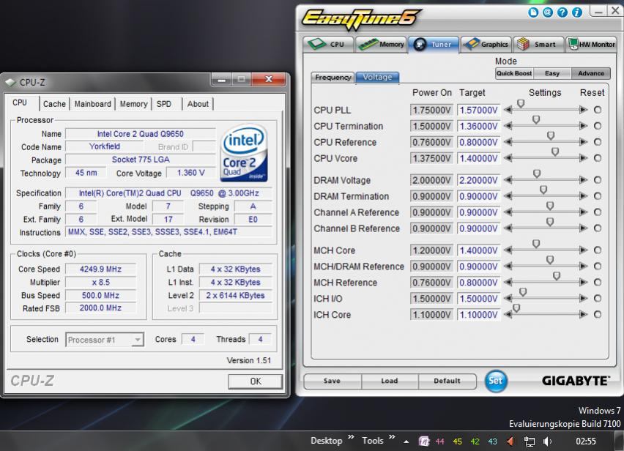Click the info icon in EasyTune6 header
The width and height of the screenshot is (624, 451).
click(x=577, y=12)
